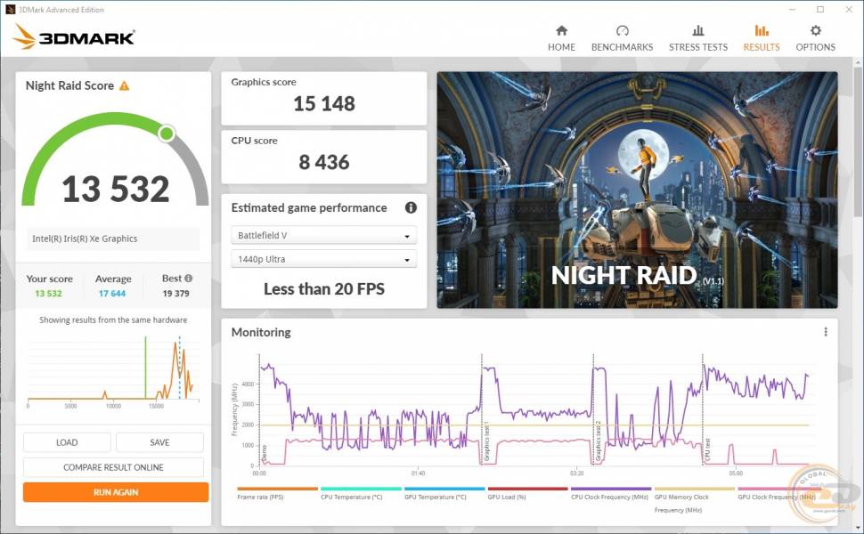Open Results chart icon
The height and width of the screenshot is (534, 864).
click(x=762, y=30)
